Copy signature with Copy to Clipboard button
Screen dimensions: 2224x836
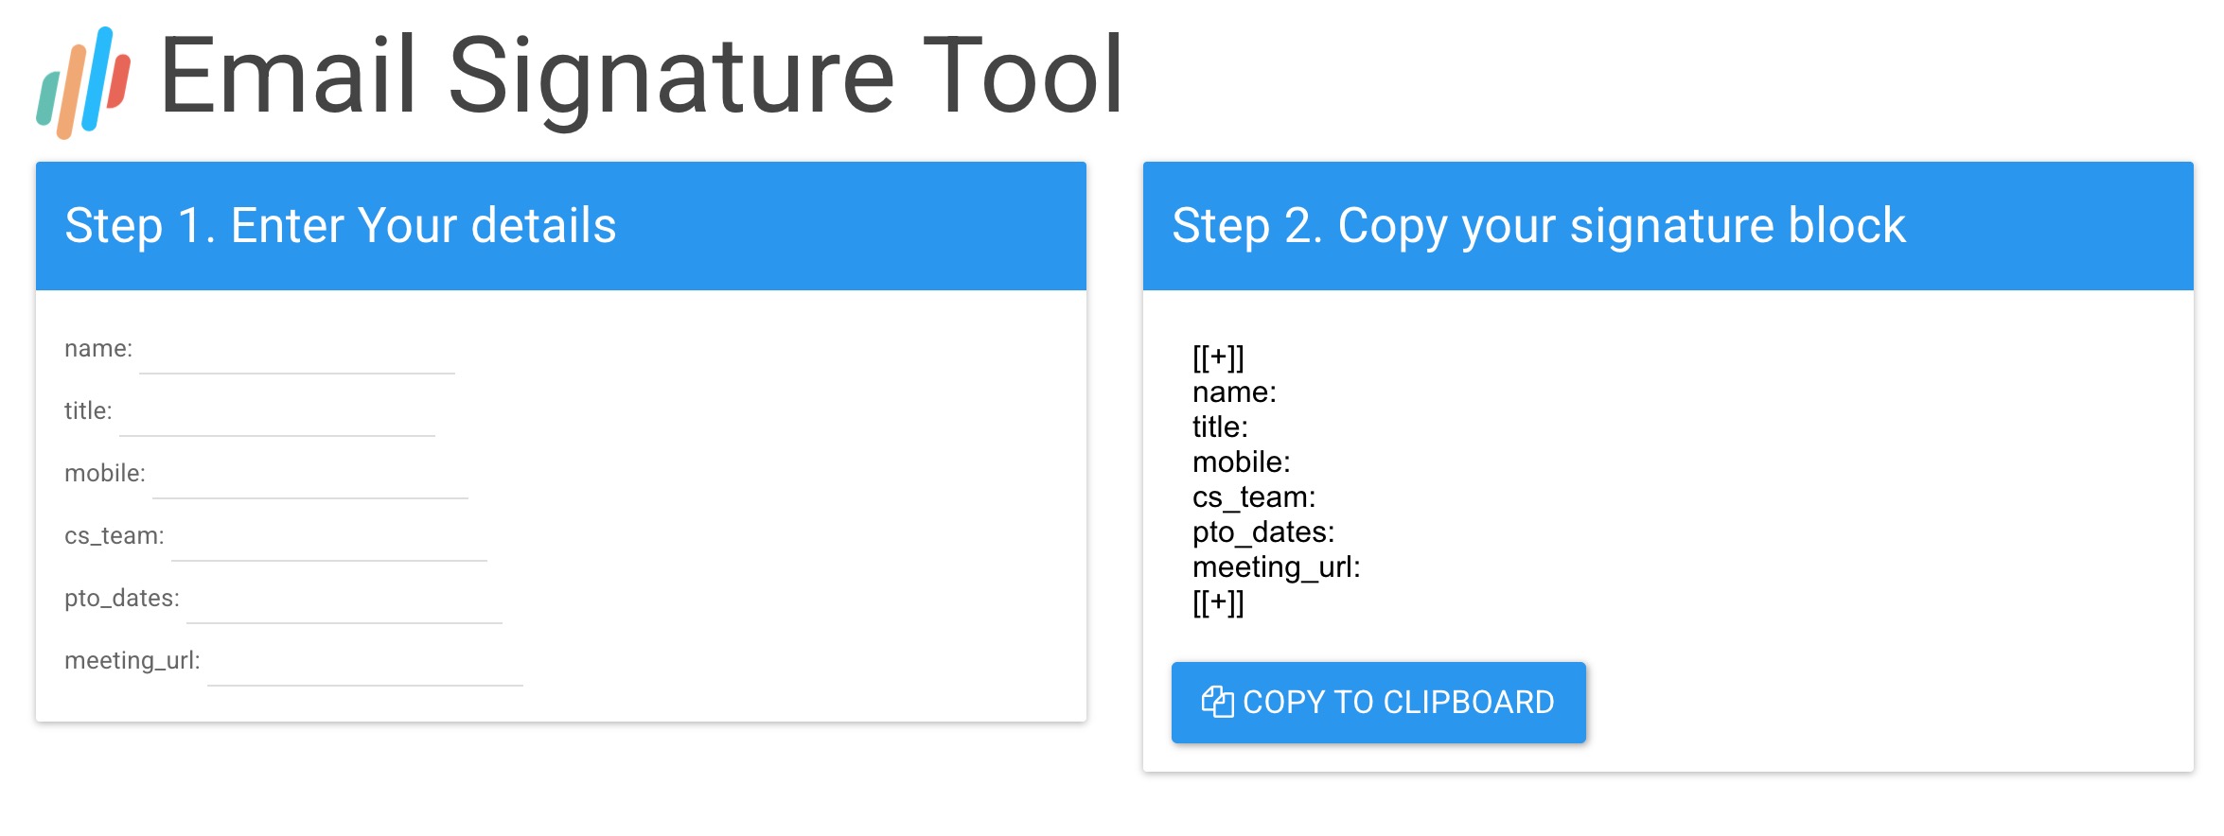1379,703
